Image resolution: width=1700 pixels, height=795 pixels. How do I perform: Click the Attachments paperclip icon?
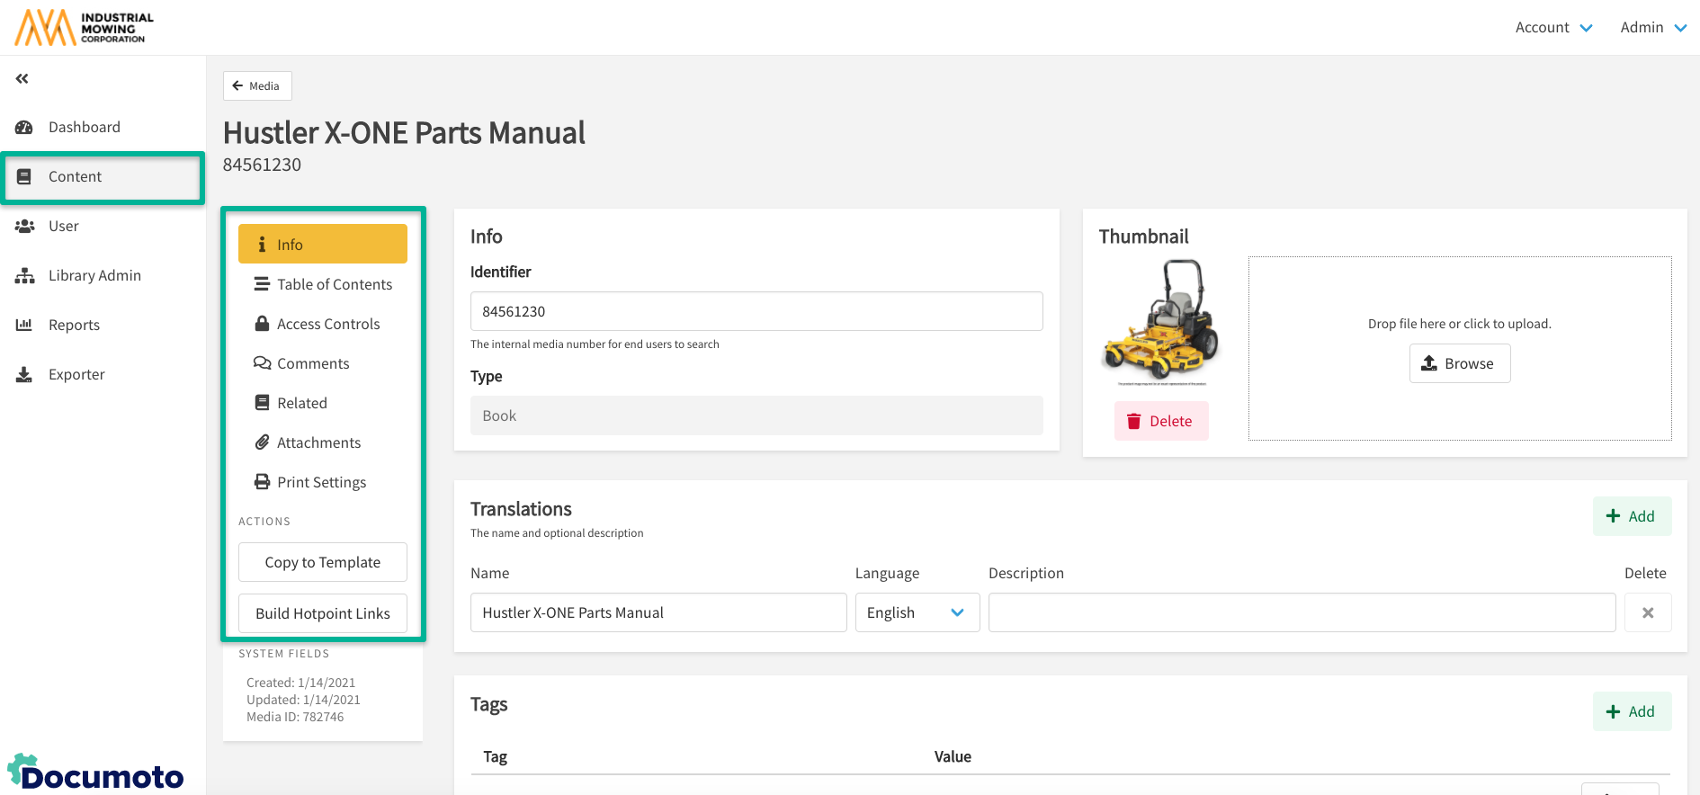click(x=262, y=442)
